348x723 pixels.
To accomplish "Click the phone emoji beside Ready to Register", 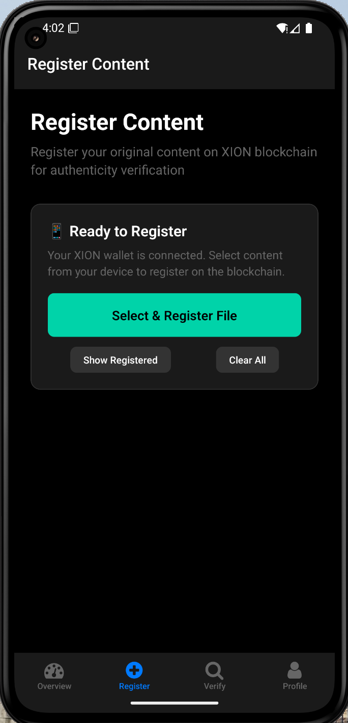I will (x=56, y=231).
